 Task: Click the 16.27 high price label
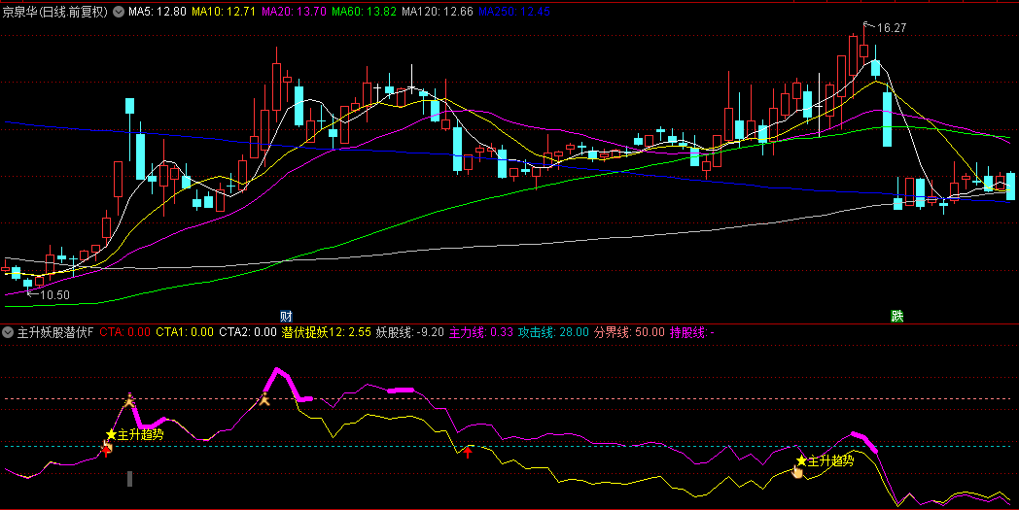pyautogui.click(x=892, y=28)
